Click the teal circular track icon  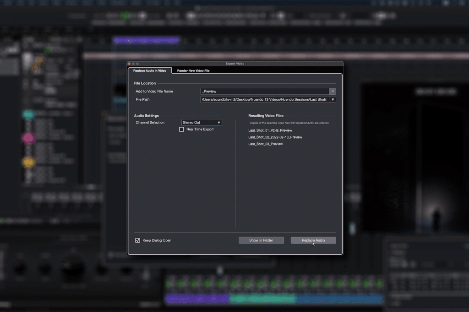(28, 115)
